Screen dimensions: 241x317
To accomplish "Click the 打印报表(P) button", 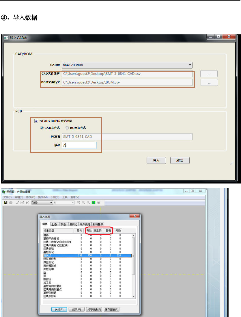I will 94,309.
